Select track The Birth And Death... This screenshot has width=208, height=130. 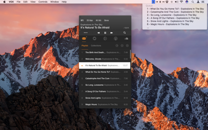[x=105, y=52]
